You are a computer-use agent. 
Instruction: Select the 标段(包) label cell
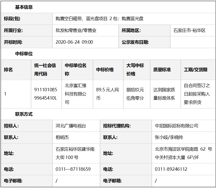tap(27, 19)
